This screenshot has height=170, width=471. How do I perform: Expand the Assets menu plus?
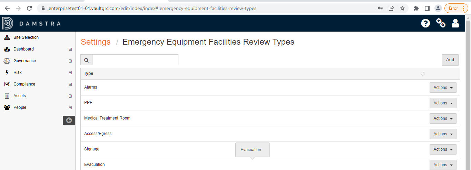pos(70,96)
